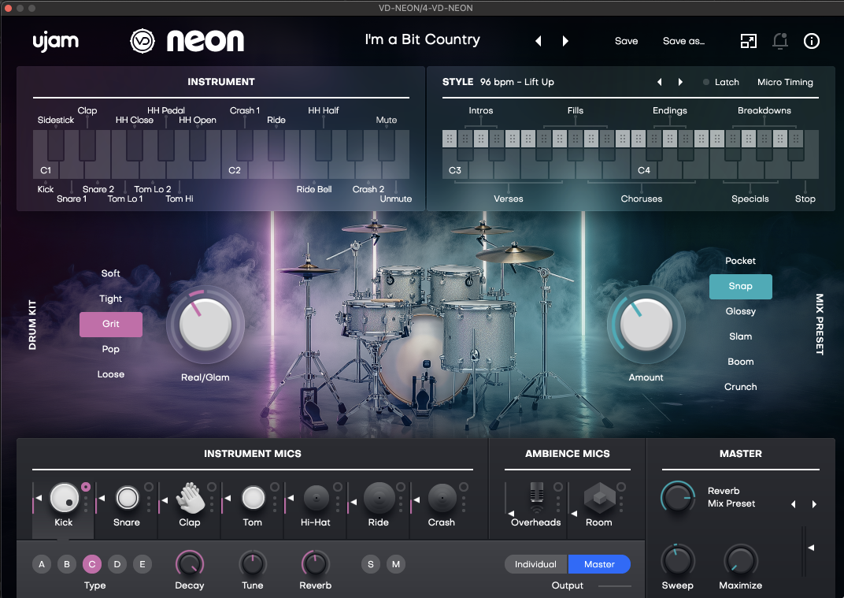The width and height of the screenshot is (844, 598).
Task: Toggle Room mic power indicator
Action: tap(621, 486)
